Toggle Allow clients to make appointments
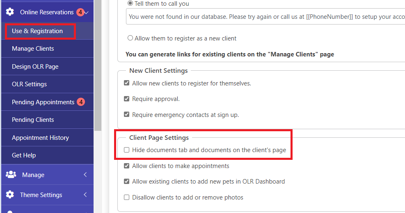The width and height of the screenshot is (405, 213). pyautogui.click(x=126, y=166)
